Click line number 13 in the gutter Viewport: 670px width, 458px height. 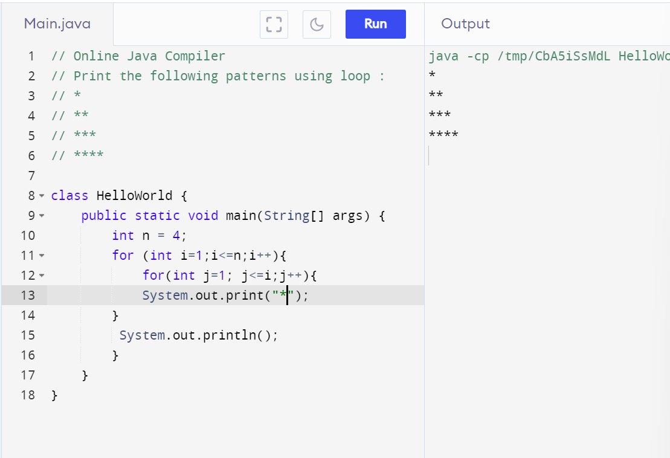28,295
